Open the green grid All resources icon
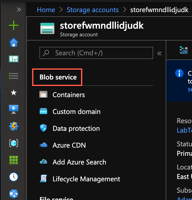This screenshot has width=192, height=200. coord(14,160)
